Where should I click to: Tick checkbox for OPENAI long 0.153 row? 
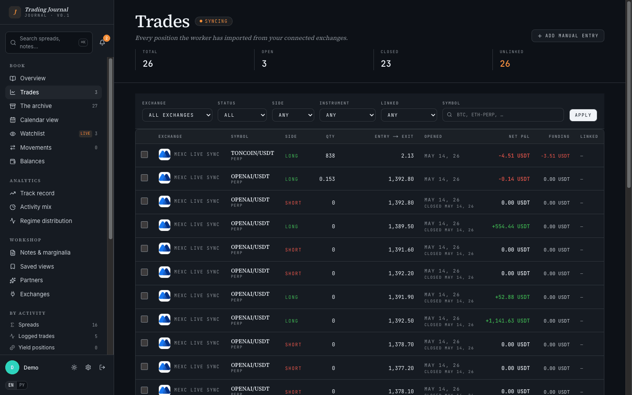click(x=144, y=178)
